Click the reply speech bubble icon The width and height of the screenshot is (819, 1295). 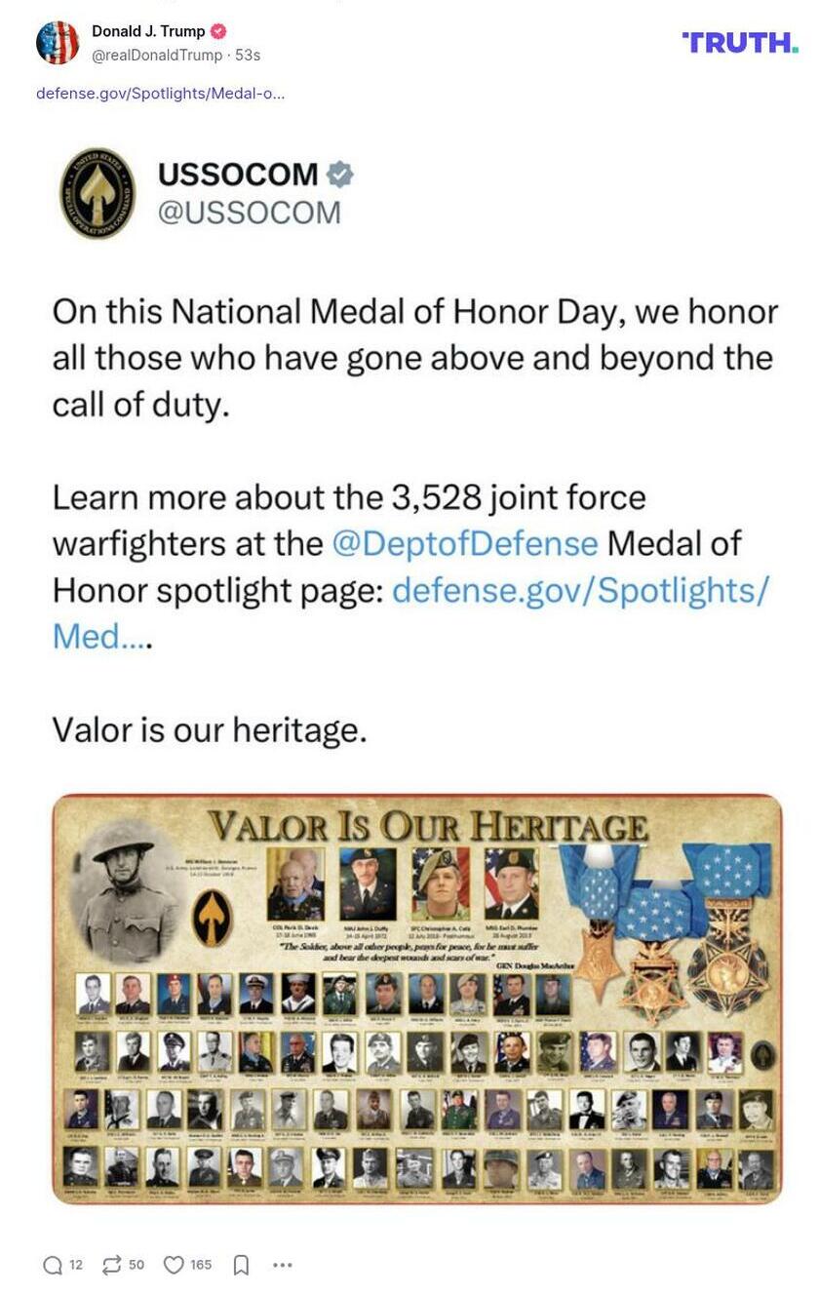53,1265
